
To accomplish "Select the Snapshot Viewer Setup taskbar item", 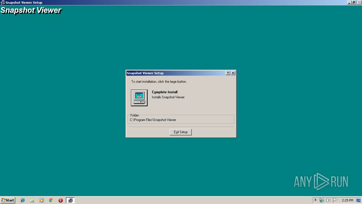I will coord(70,200).
